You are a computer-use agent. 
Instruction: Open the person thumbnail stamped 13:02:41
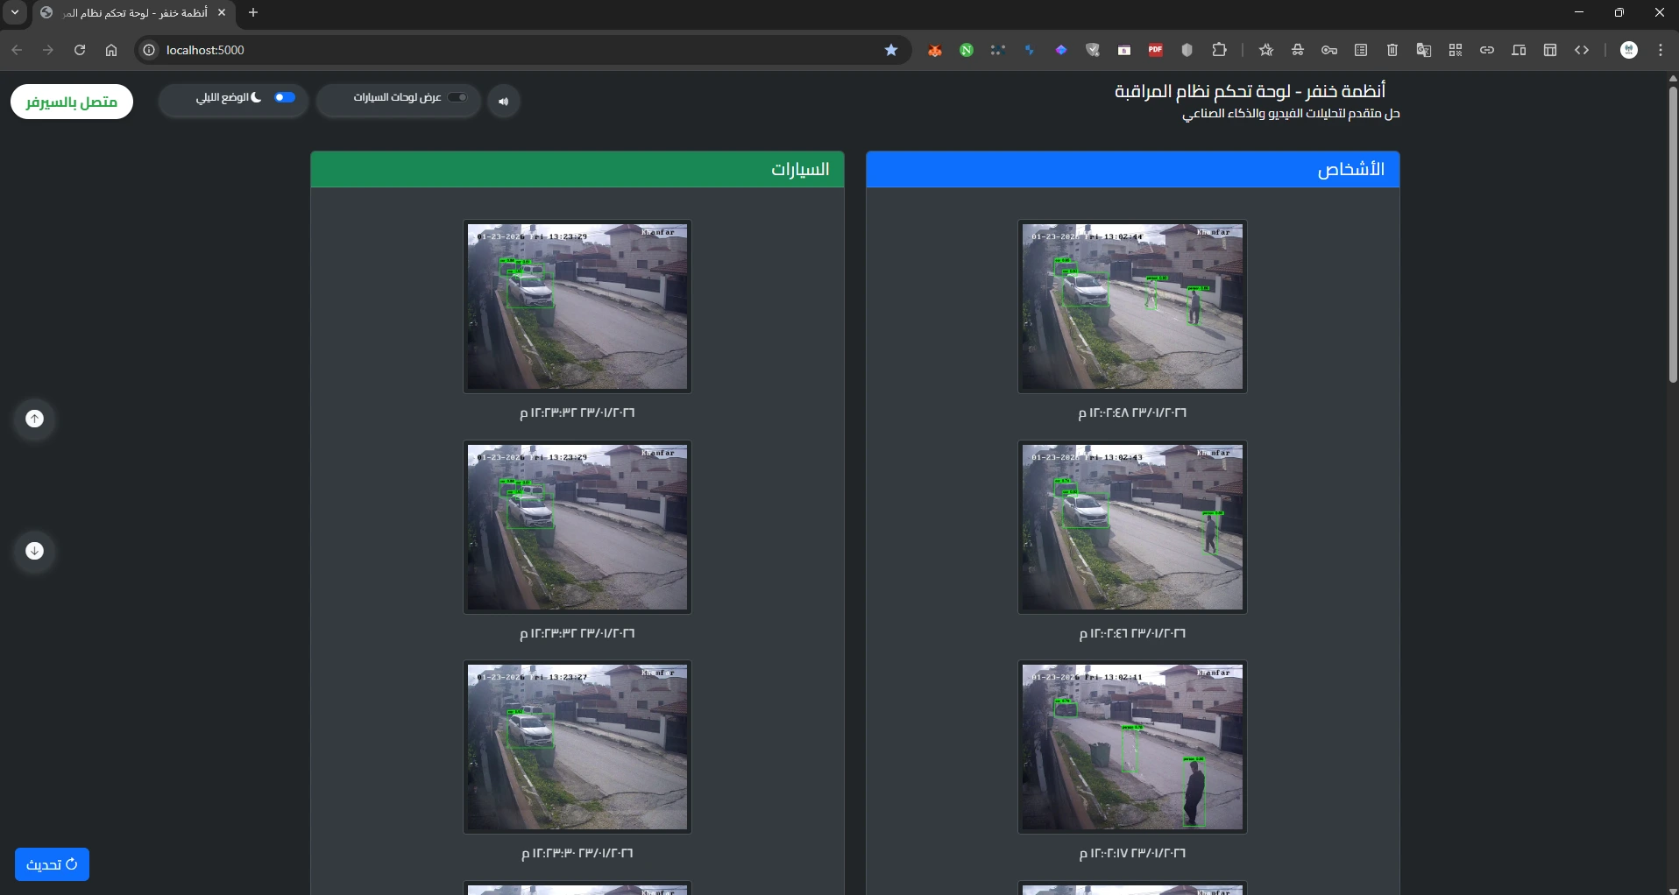[x=1132, y=747]
